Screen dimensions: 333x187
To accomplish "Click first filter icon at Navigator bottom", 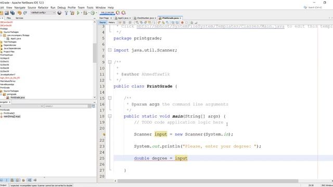I will point(2,180).
